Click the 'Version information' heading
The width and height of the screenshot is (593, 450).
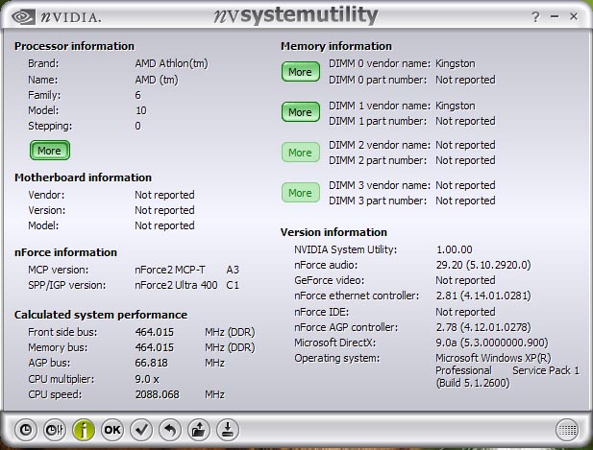pos(334,232)
